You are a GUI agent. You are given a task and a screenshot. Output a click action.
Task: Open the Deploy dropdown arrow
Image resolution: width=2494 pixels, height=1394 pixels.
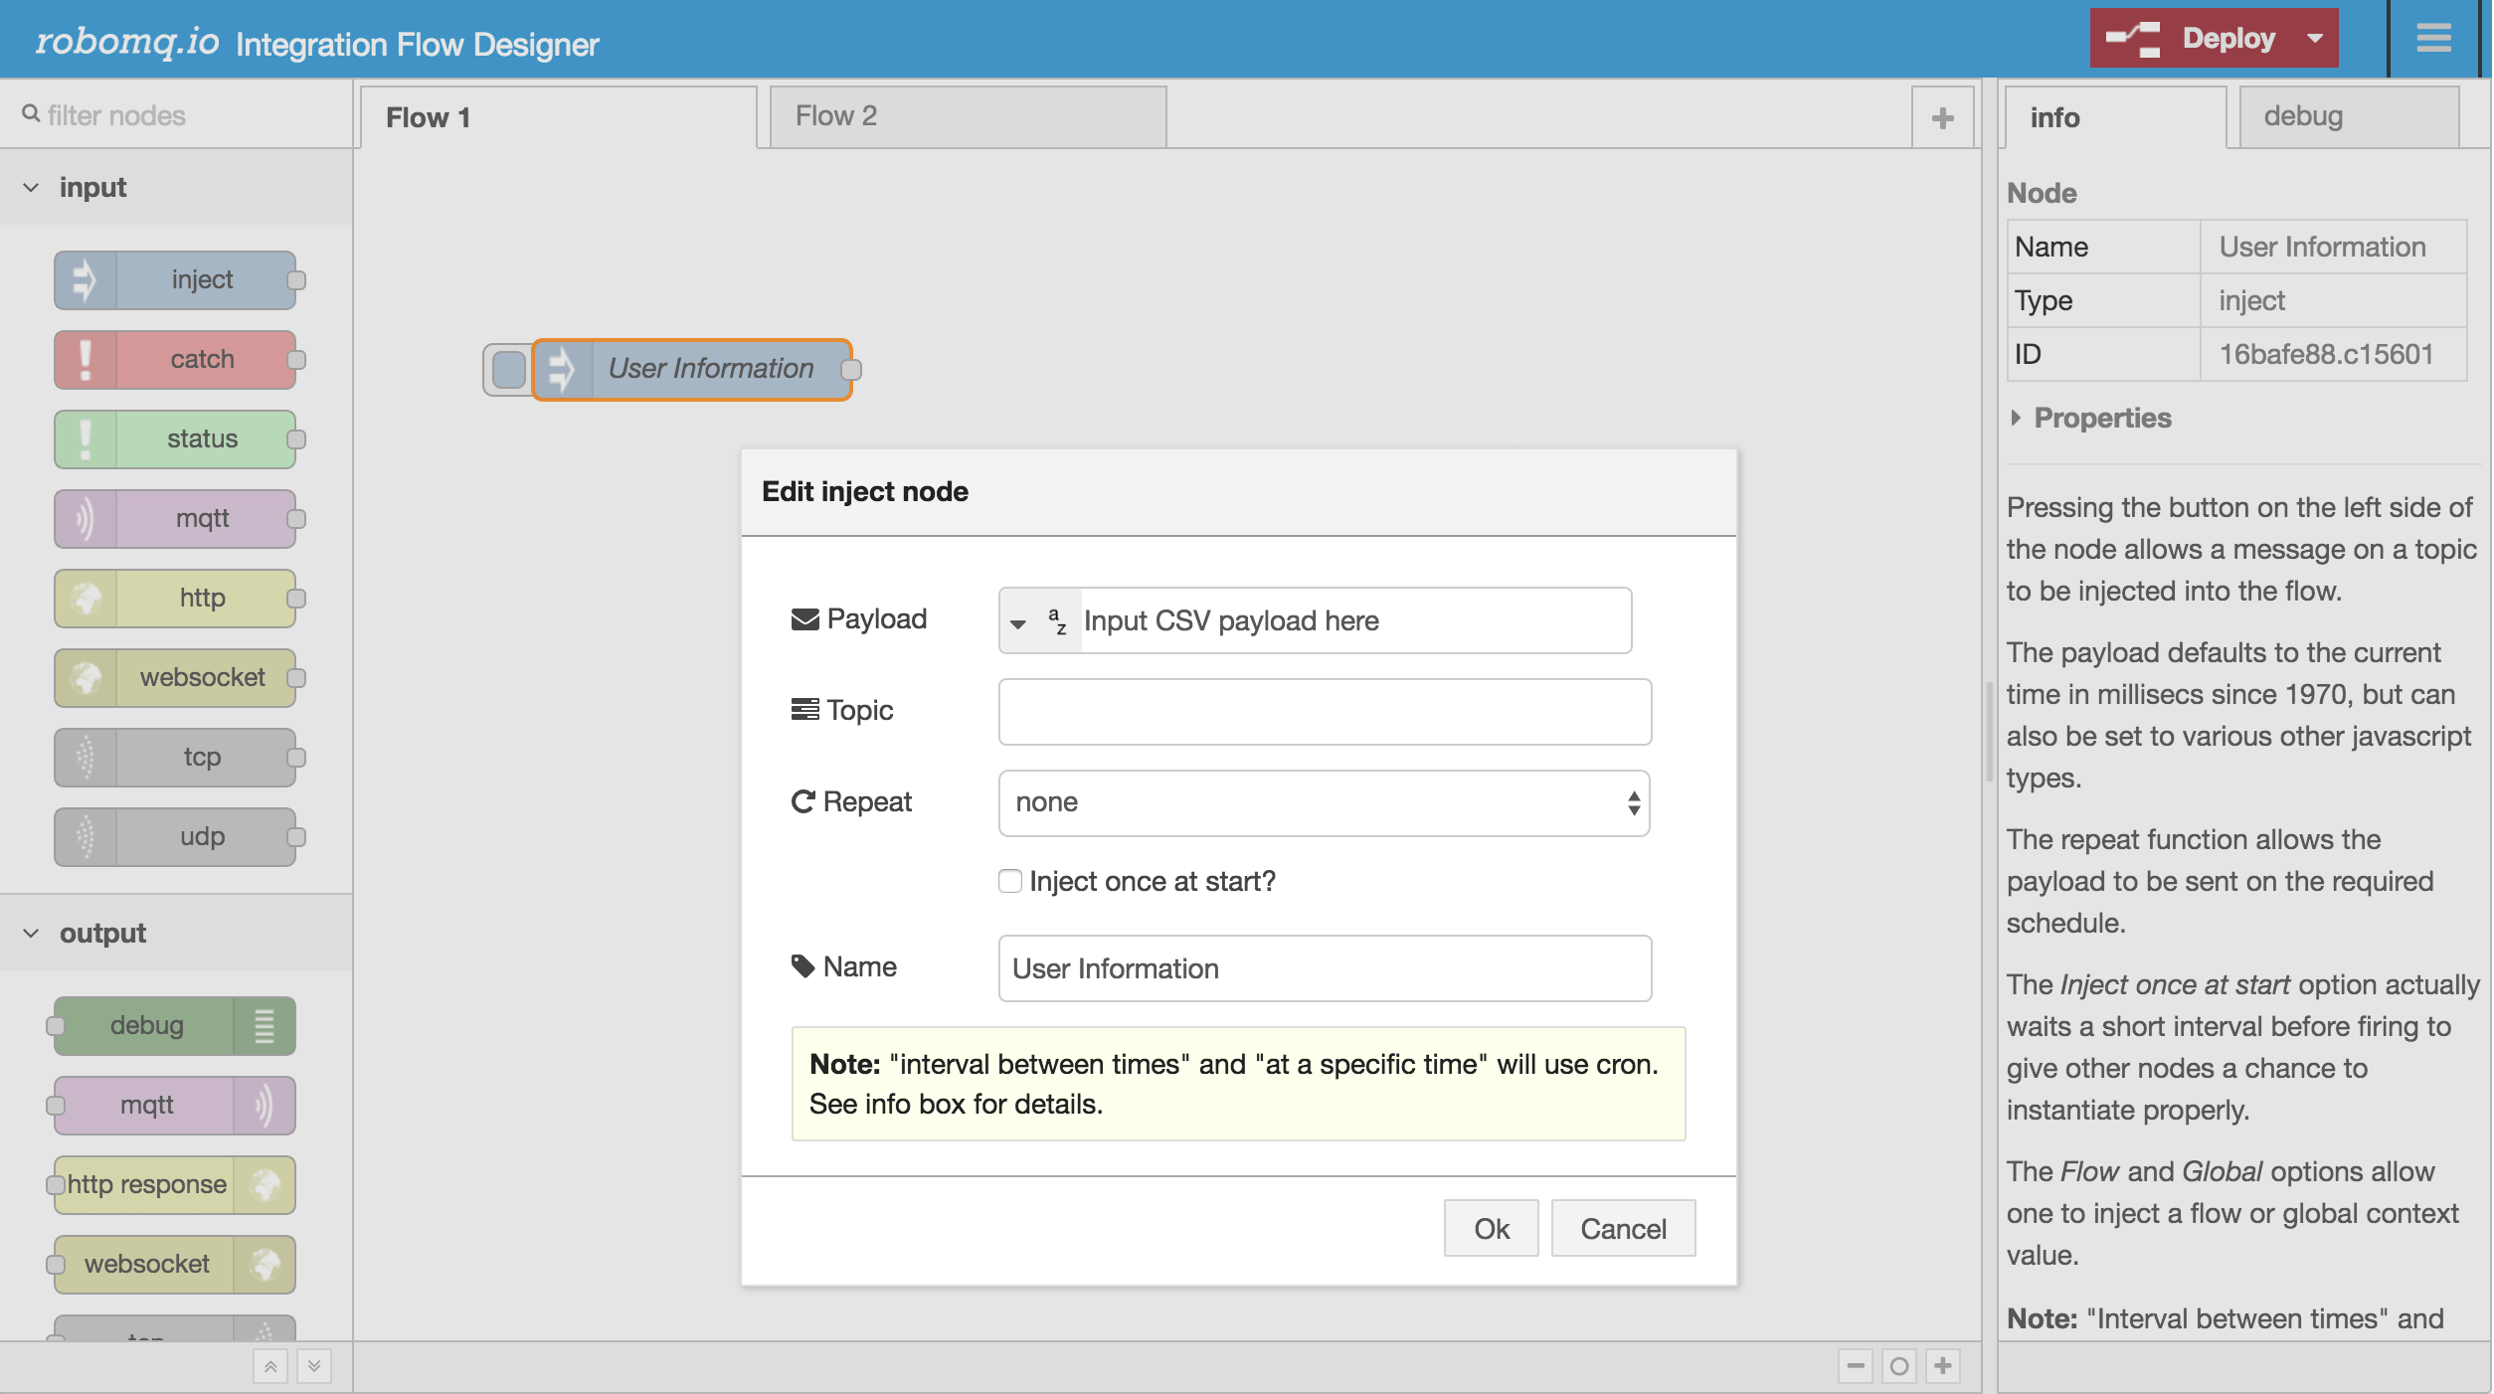point(2315,39)
